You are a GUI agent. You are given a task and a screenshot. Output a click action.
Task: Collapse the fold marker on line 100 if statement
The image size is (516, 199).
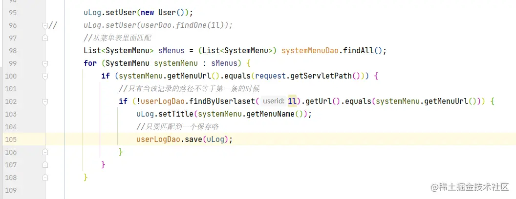(x=45, y=76)
